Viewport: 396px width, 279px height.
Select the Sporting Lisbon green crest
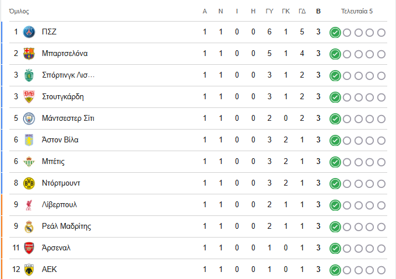[x=29, y=75]
